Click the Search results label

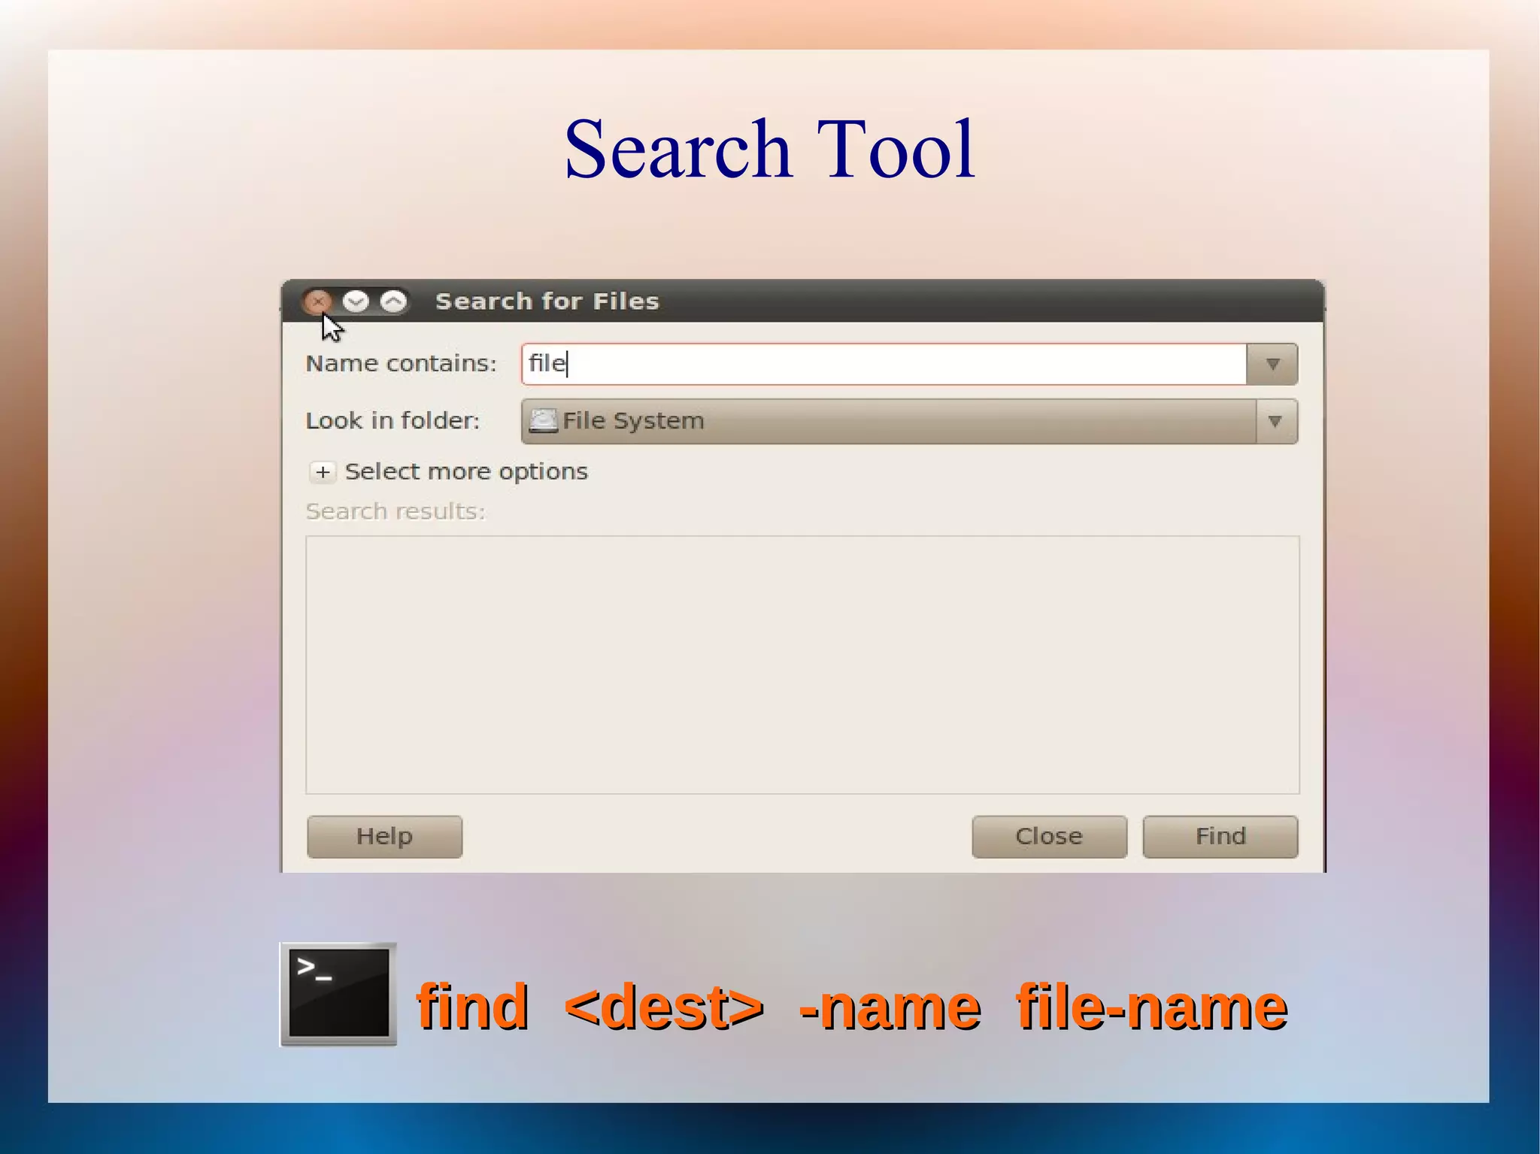coord(396,512)
